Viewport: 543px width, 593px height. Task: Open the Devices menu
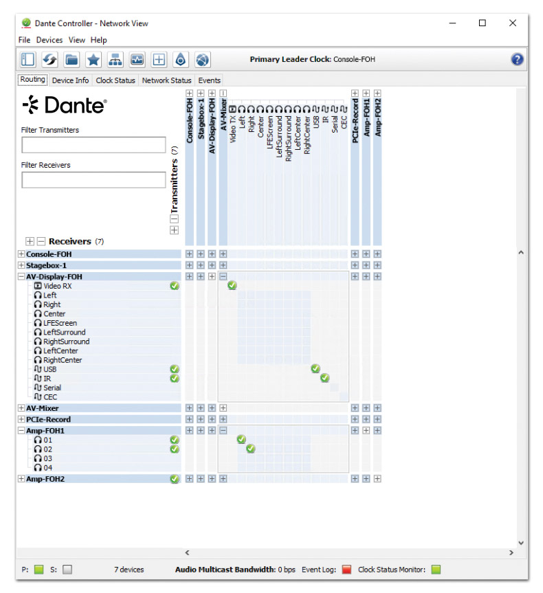click(x=49, y=40)
